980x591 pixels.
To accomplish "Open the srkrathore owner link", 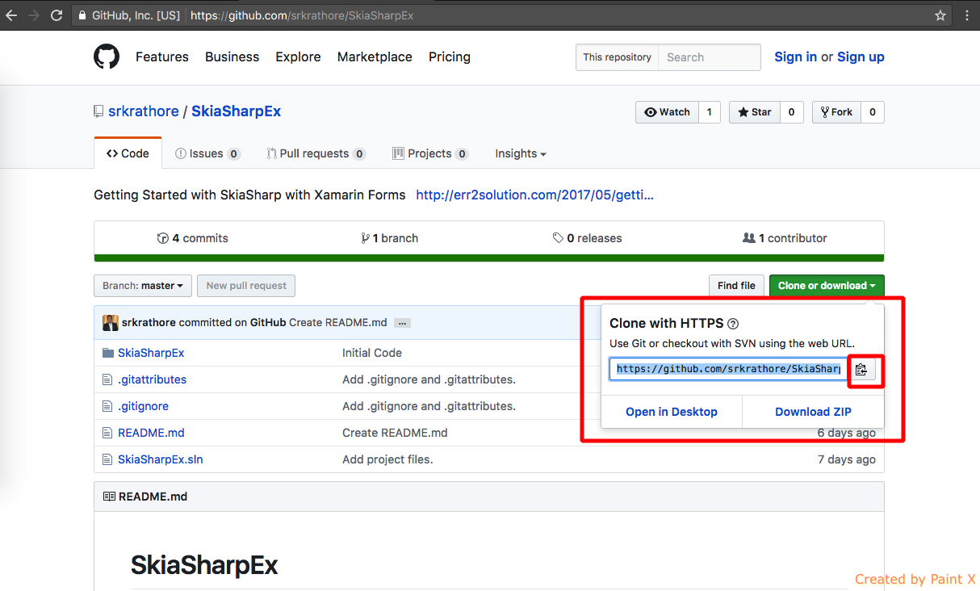I will [144, 111].
